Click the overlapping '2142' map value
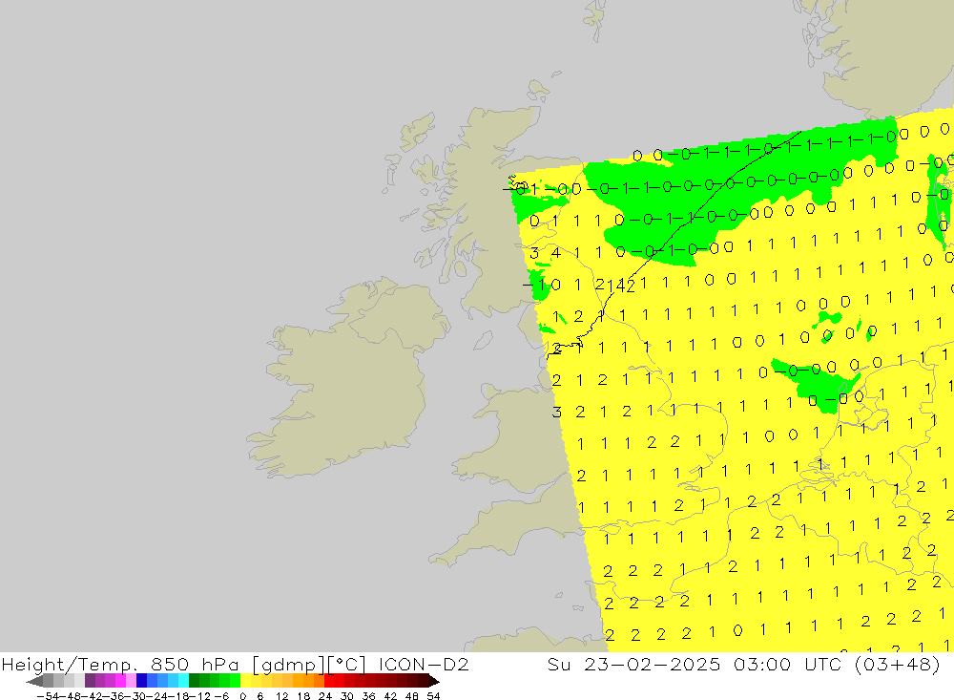Screen dimensions: 954x700 tap(615, 285)
